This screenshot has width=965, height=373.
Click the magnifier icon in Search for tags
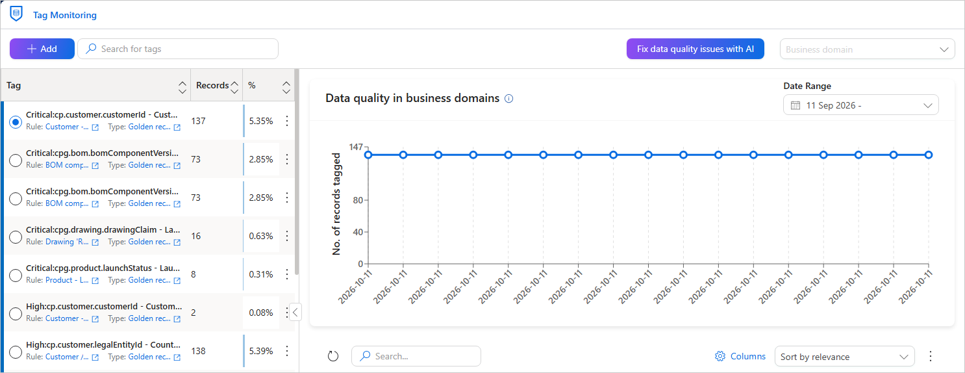pos(91,49)
